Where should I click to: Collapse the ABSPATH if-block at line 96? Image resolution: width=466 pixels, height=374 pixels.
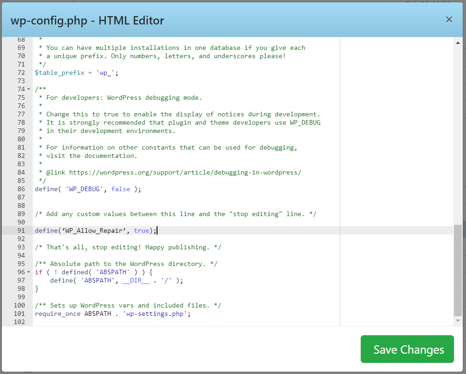28,272
